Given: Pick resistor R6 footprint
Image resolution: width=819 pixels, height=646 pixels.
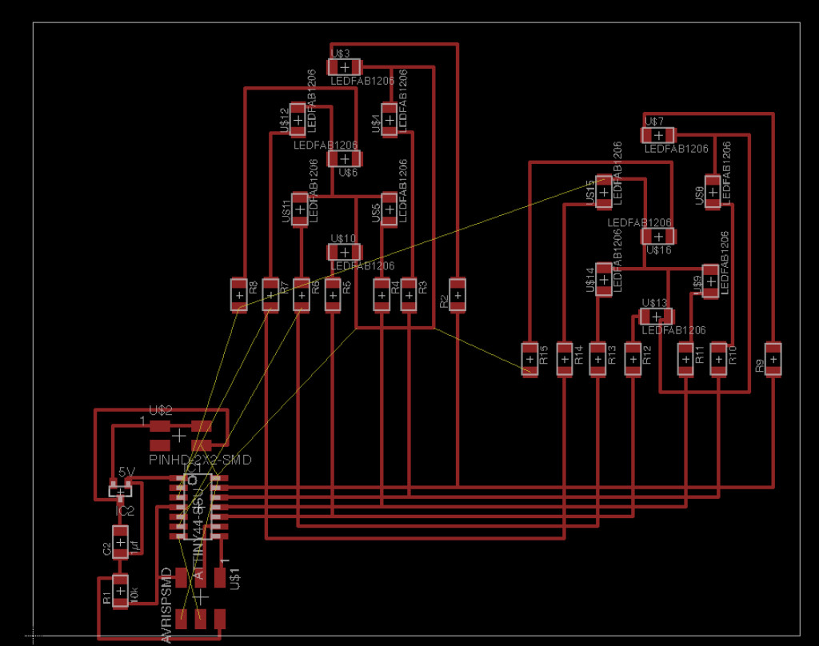Looking at the screenshot, I should (x=302, y=296).
